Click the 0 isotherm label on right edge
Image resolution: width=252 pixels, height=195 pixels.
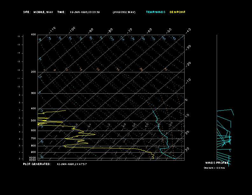(x=186, y=100)
